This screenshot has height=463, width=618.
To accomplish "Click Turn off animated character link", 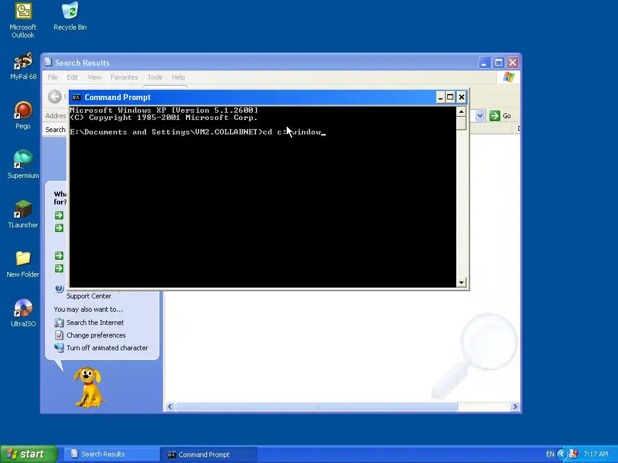I will 107,348.
